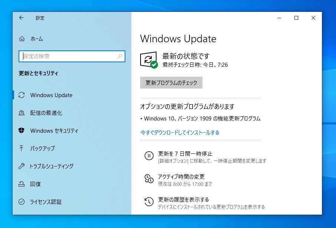Click the アクティブ時間 clock icon
Image resolution: width=336 pixels, height=228 pixels.
pyautogui.click(x=149, y=178)
